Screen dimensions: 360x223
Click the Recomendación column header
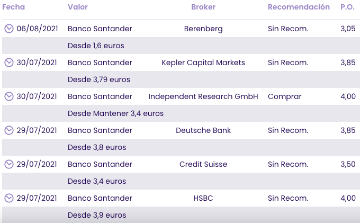299,7
